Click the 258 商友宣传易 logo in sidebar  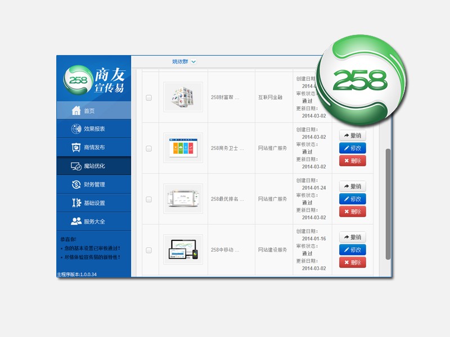pyautogui.click(x=93, y=80)
